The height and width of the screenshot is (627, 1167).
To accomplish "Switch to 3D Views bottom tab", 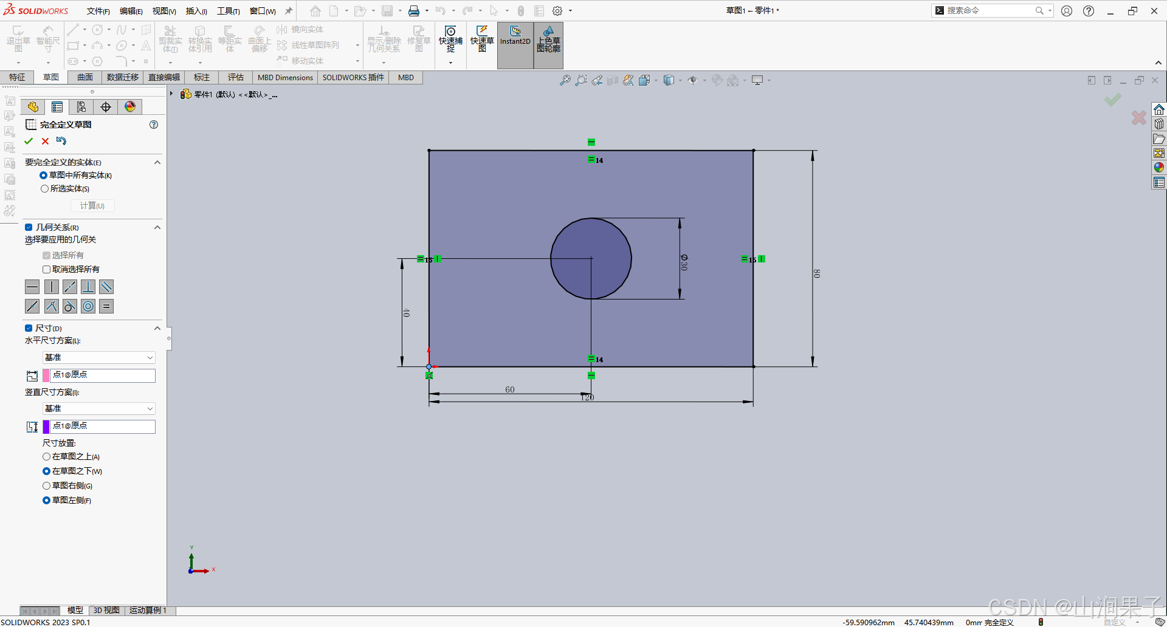I will pos(106,610).
